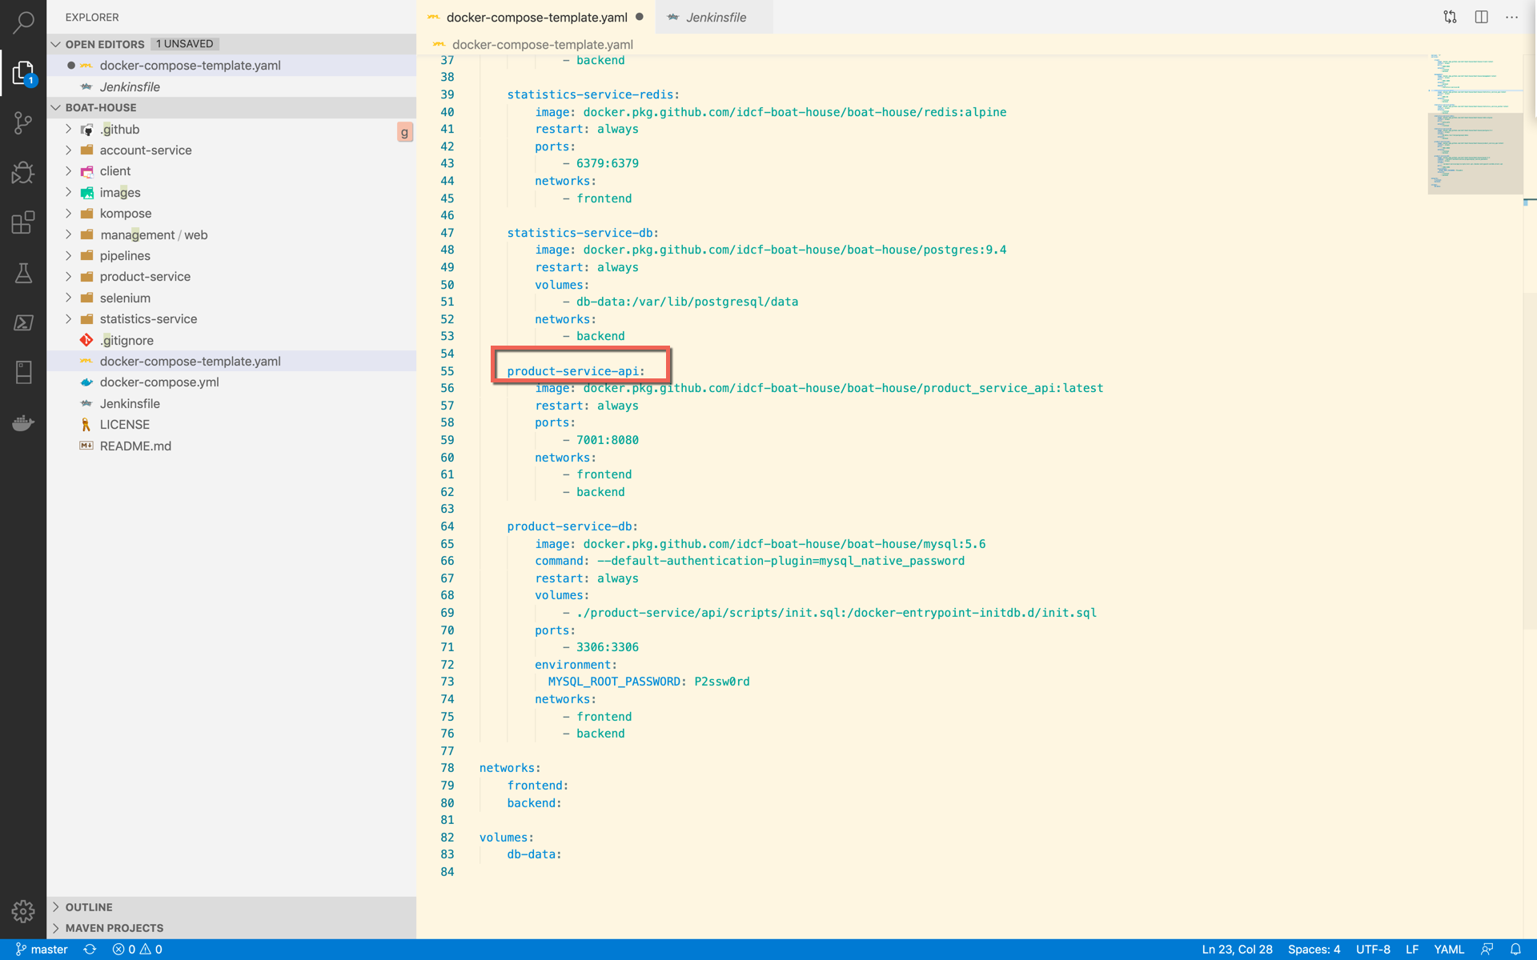Expand the pipelines folder
This screenshot has height=960, width=1537.
tap(69, 255)
